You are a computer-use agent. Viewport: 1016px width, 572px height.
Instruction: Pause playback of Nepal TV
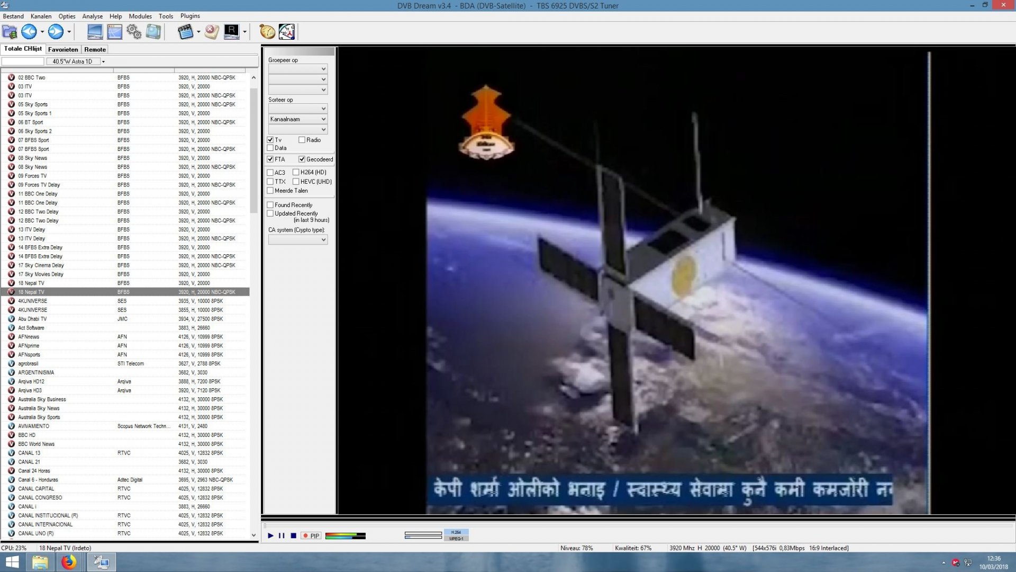[281, 535]
